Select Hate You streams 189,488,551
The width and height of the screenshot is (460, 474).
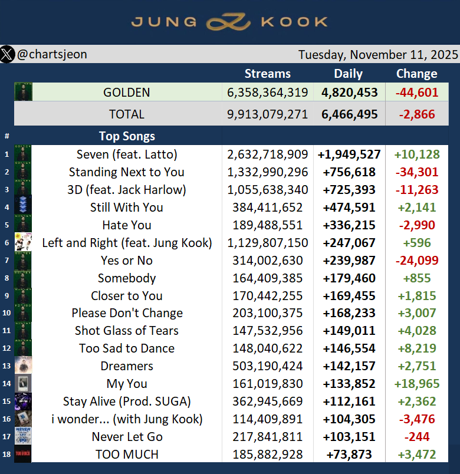point(267,225)
